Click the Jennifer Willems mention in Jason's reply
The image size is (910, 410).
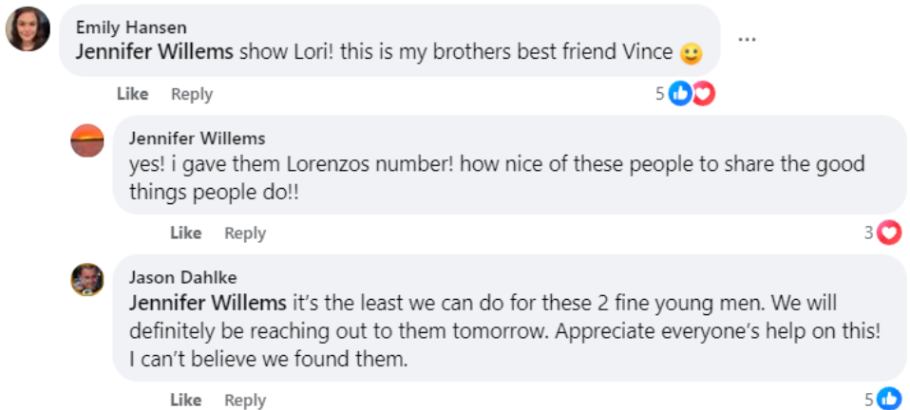tap(208, 303)
